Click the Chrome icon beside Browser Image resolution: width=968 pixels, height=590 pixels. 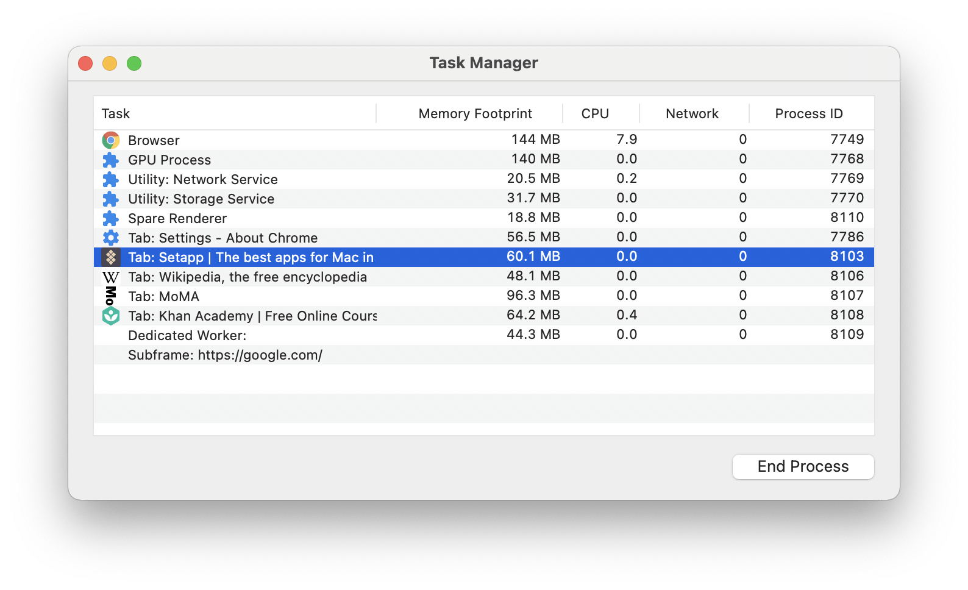point(111,140)
